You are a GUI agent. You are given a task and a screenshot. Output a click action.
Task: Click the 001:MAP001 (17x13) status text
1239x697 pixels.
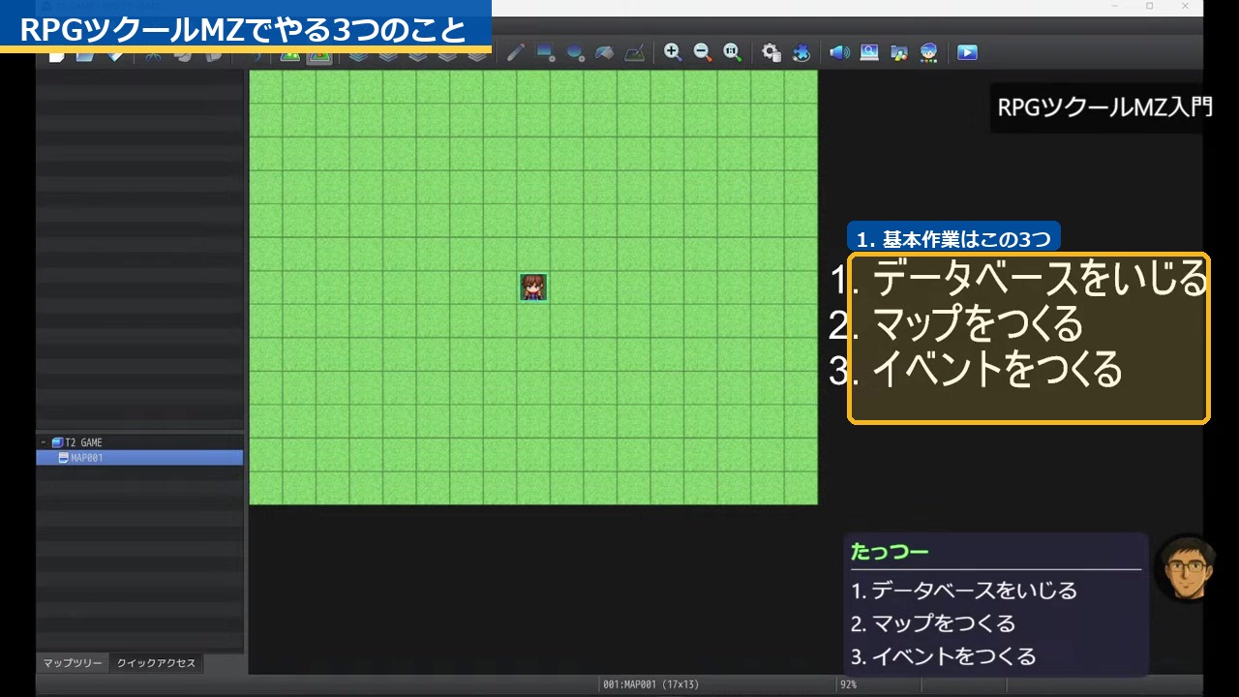650,684
